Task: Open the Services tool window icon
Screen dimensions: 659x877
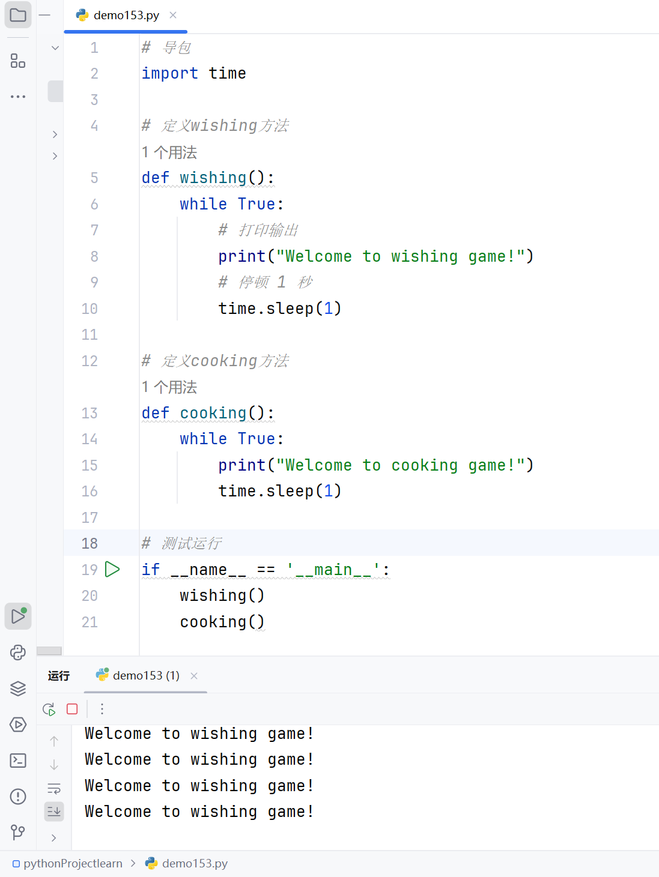Action: 18,725
